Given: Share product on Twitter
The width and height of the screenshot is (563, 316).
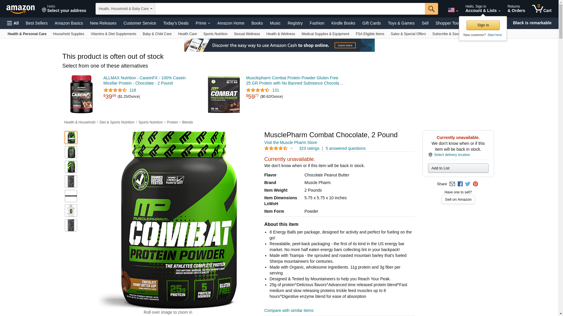Looking at the screenshot, I should [x=468, y=184].
